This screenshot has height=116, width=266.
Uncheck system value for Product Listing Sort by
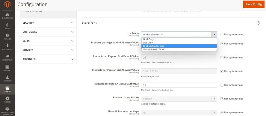click(x=222, y=99)
